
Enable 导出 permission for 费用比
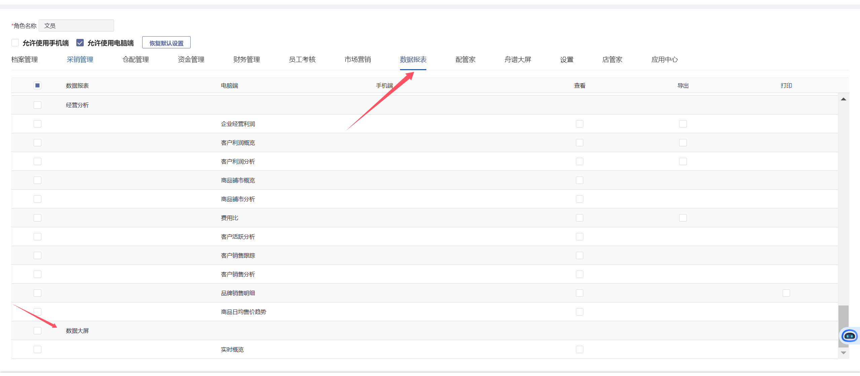(682, 218)
